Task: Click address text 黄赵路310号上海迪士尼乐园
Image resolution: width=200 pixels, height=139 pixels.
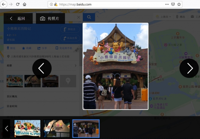Action: (x=51, y=56)
